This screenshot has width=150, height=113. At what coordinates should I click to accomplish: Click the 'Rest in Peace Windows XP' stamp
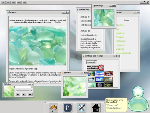tap(100, 79)
